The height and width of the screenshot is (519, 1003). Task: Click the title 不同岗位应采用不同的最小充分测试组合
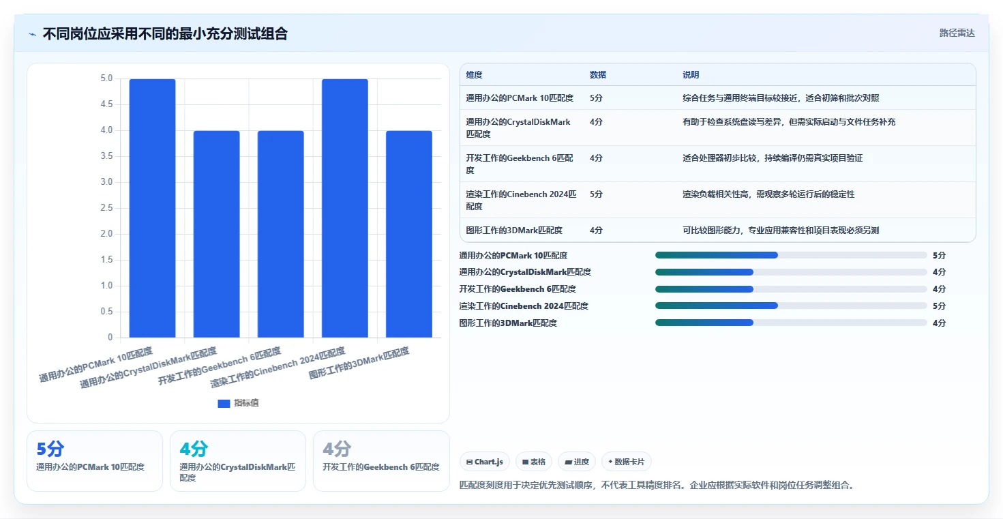(x=165, y=34)
